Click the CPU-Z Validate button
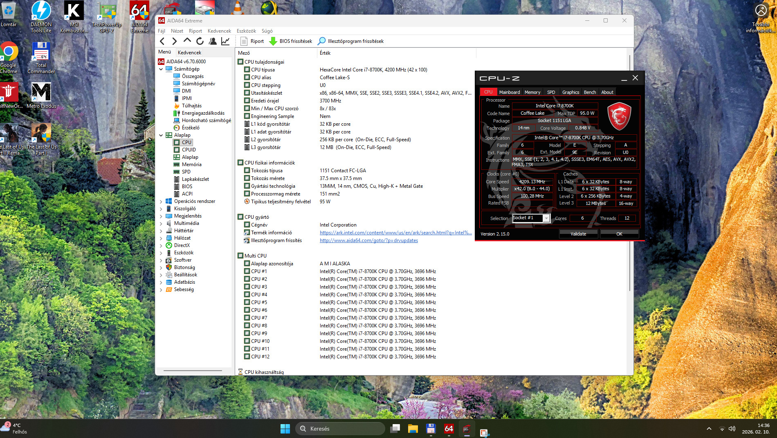The image size is (777, 438). pyautogui.click(x=578, y=234)
